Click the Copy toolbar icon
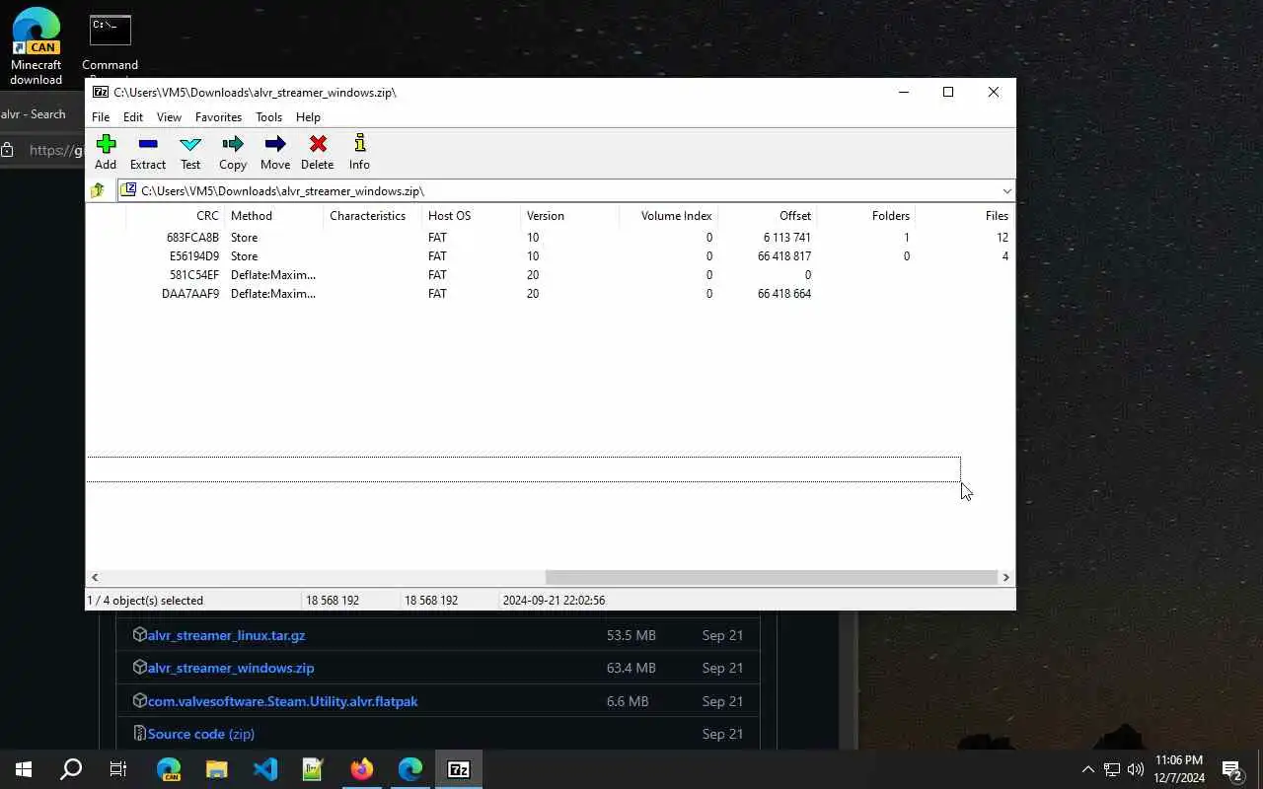Screen dimensions: 1263x789 point(233,152)
